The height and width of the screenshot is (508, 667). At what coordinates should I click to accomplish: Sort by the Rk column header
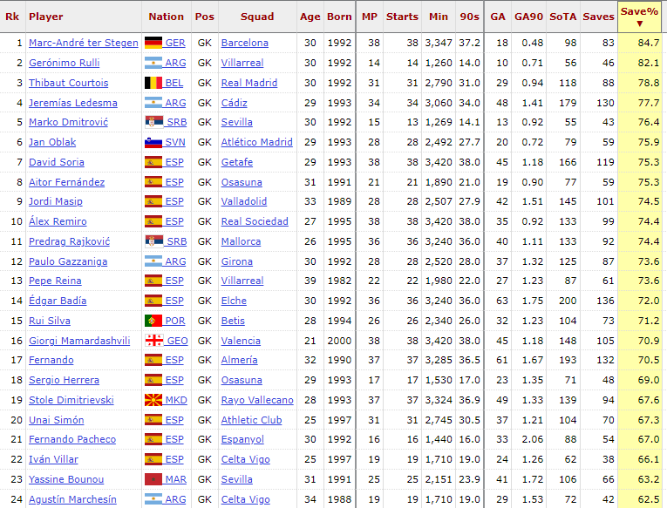[12, 17]
